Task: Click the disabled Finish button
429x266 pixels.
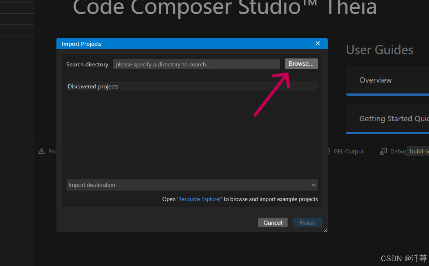Action: point(307,223)
